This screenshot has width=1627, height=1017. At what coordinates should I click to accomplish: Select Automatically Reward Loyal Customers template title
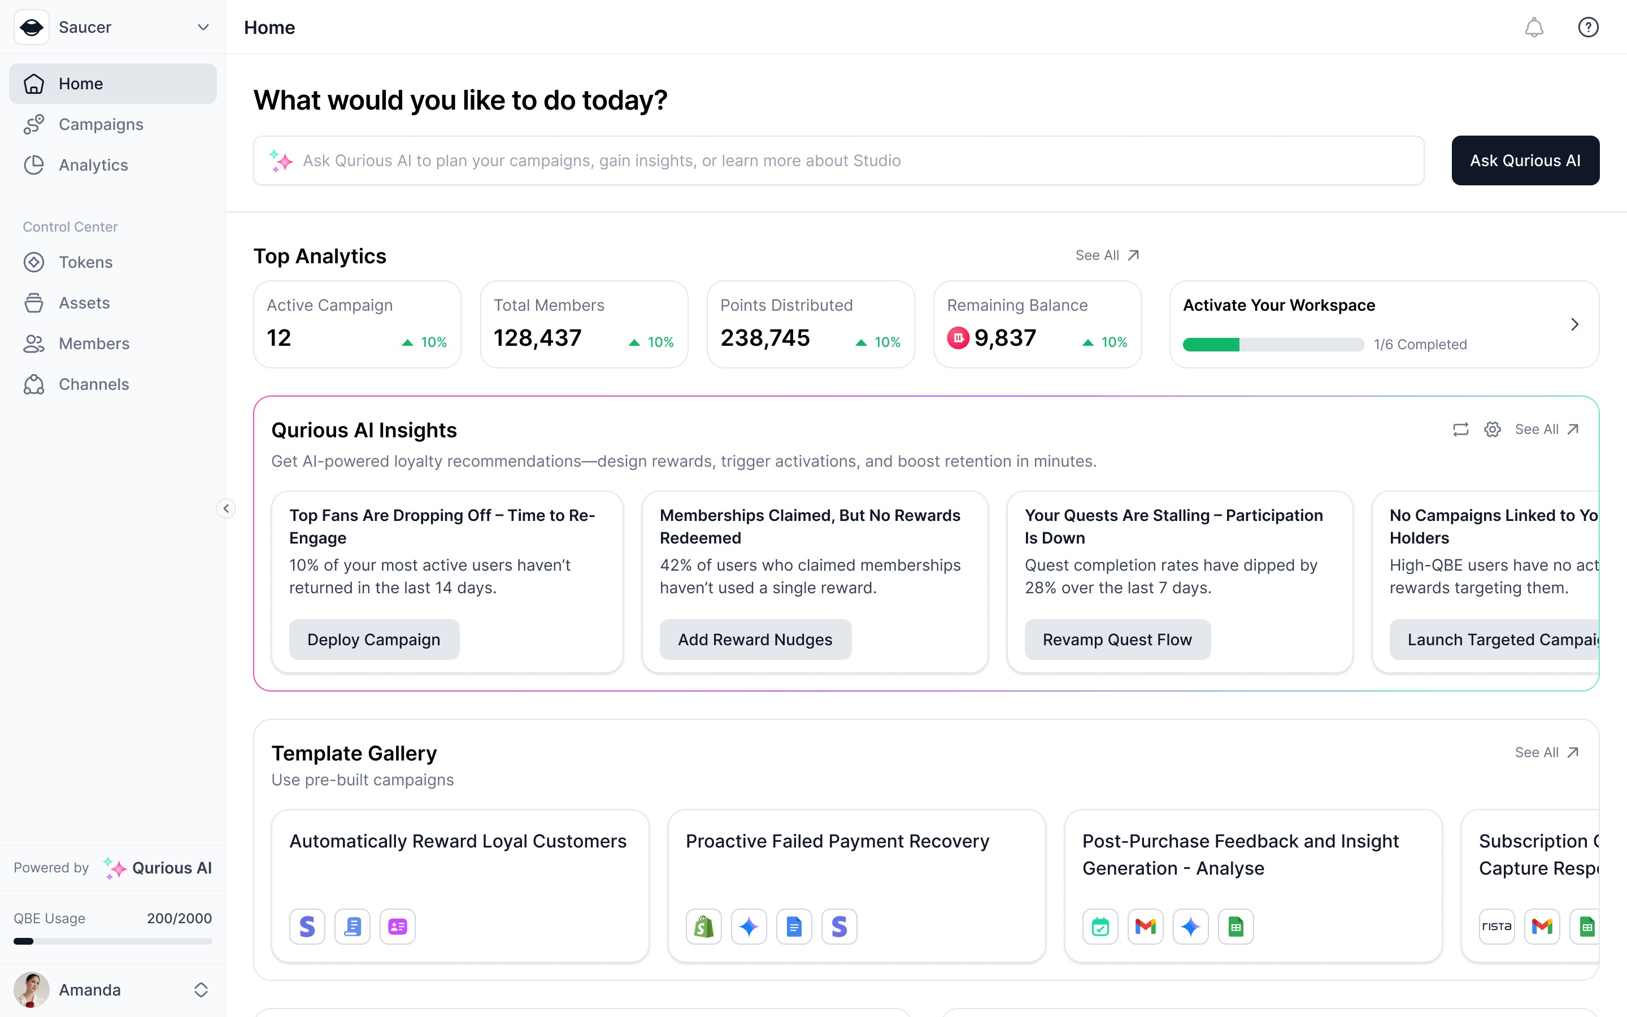(457, 841)
